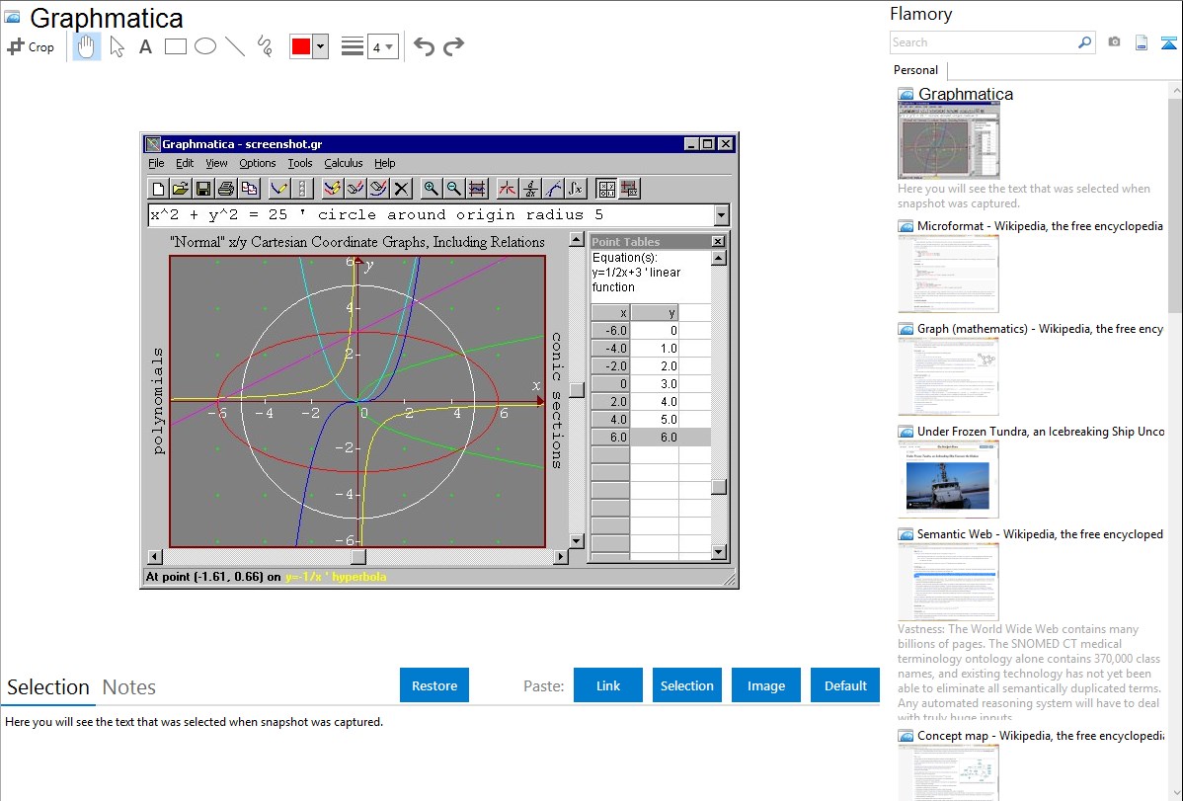This screenshot has width=1183, height=801.
Task: Open the Edit menu in Graphmatica
Action: [185, 163]
